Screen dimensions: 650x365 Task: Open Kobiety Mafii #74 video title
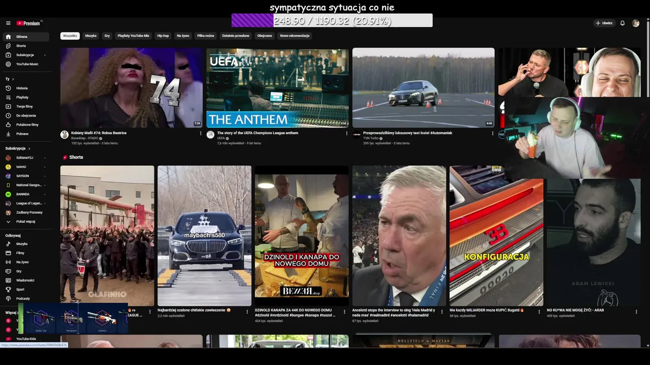coord(99,133)
